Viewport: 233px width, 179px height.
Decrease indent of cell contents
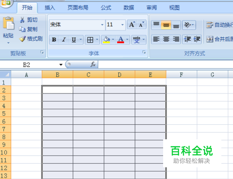tap(187, 39)
